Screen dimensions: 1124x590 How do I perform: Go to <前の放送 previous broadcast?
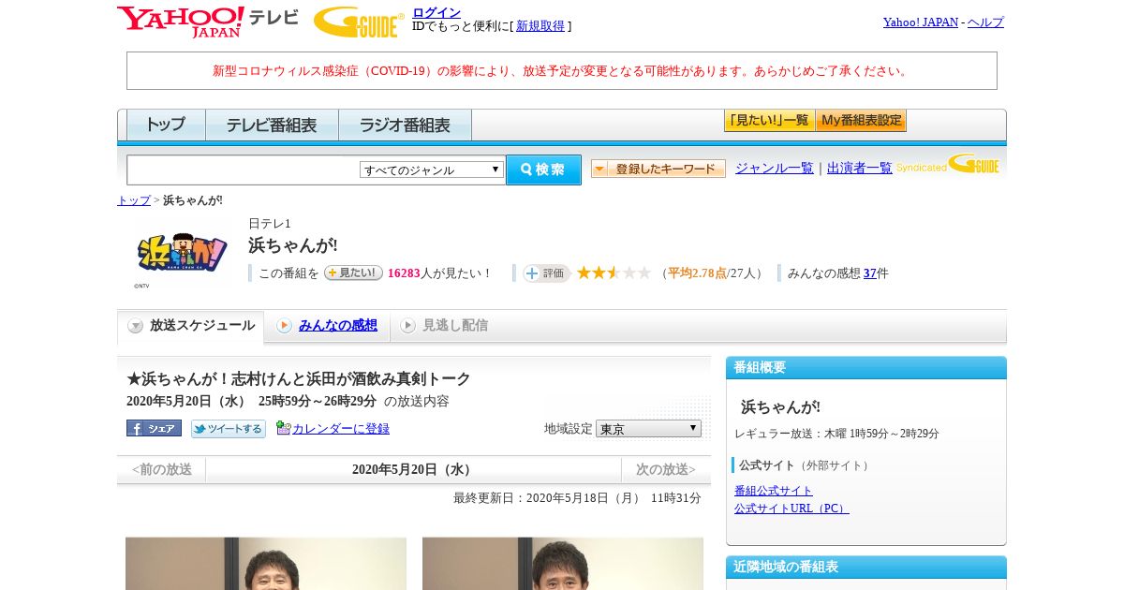click(162, 469)
